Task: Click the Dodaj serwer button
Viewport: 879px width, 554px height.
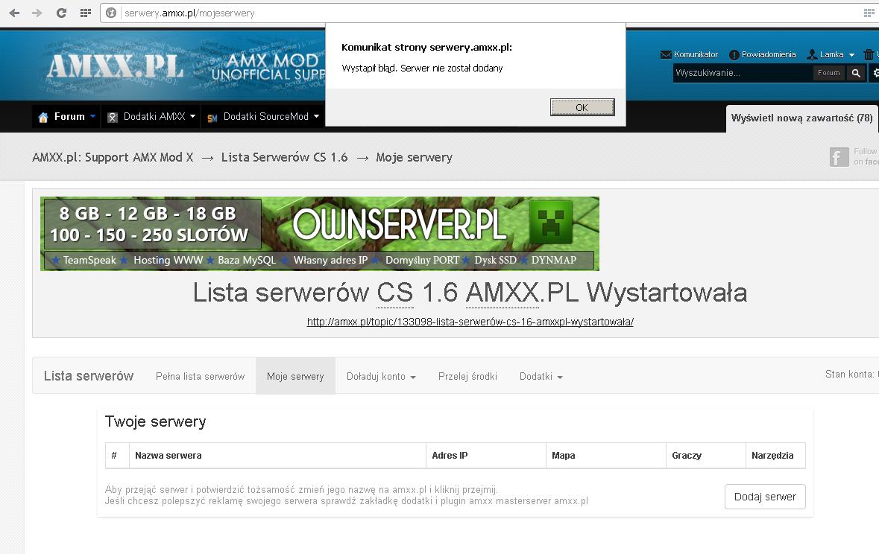Action: coord(765,497)
